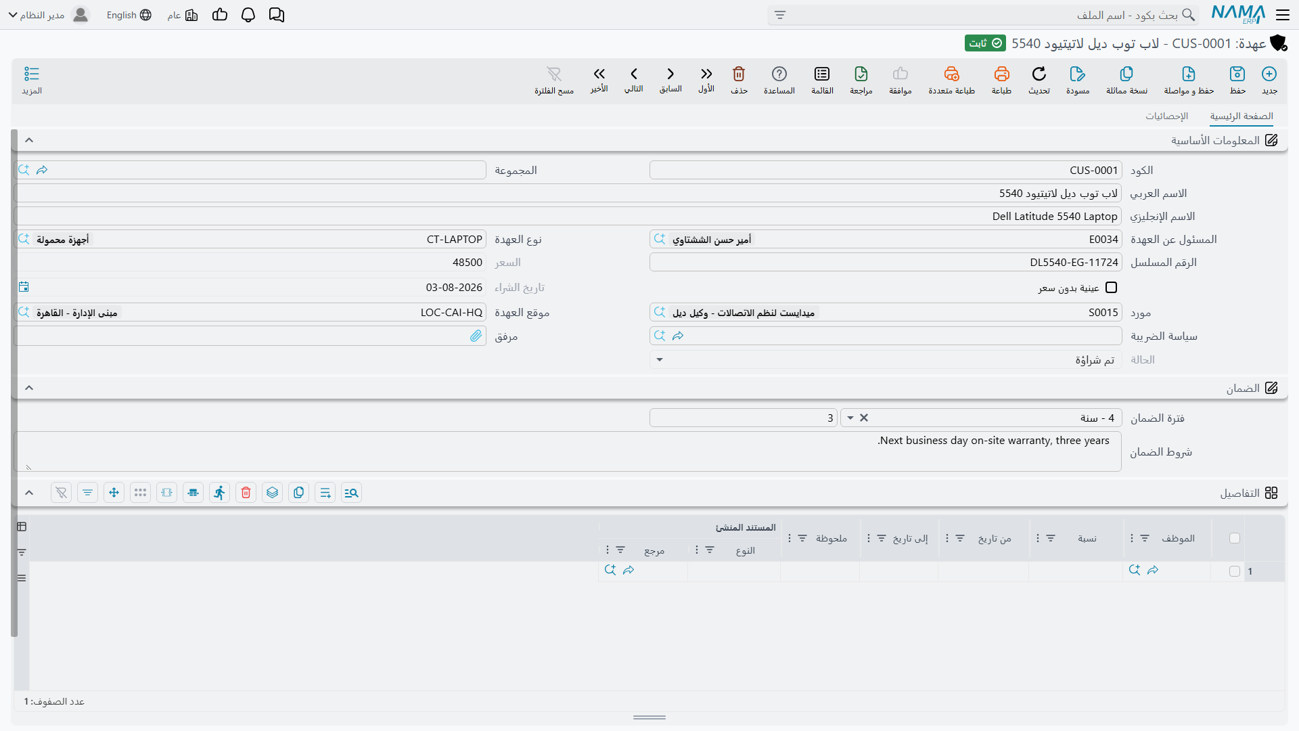Navigate to التالي next record
The height and width of the screenshot is (731, 1299).
point(634,79)
